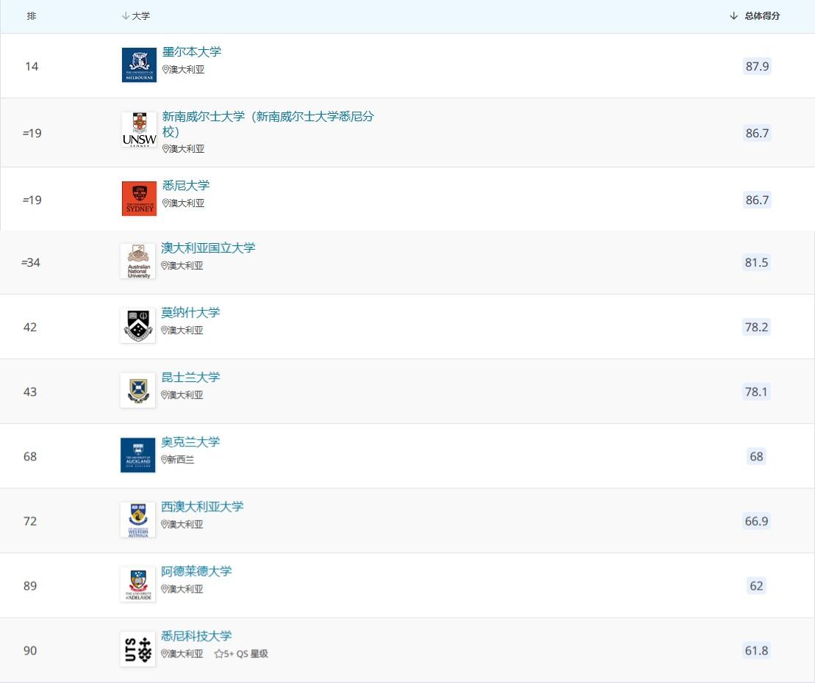Viewport: 815px width, 683px height.
Task: Click the Monash University shield logo
Action: pos(137,325)
